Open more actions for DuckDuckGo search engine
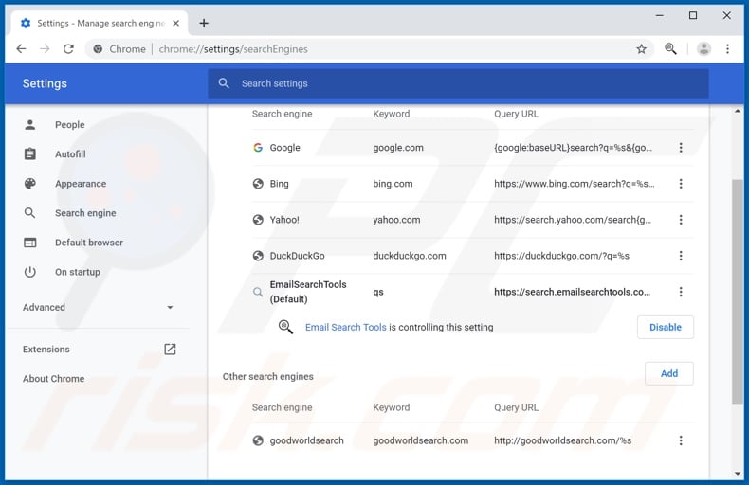Screen dimensions: 749x485 pos(681,256)
